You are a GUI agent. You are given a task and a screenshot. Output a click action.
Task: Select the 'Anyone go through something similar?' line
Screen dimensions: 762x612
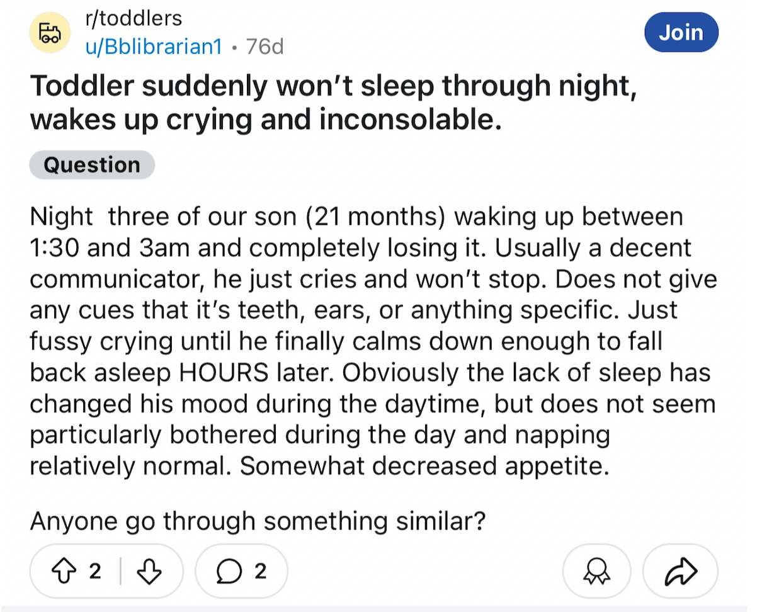tap(258, 521)
